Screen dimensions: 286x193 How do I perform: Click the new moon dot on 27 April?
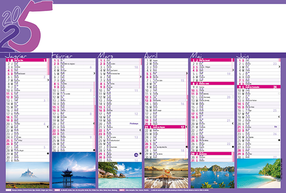click(187, 147)
